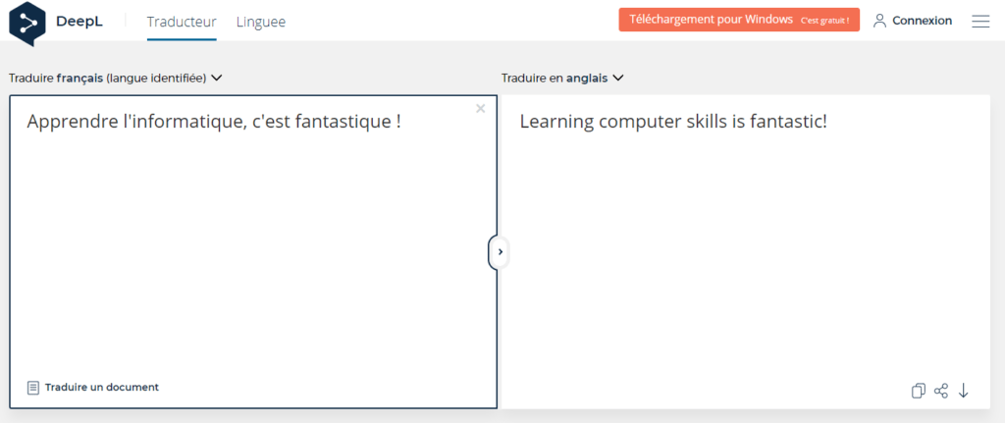Screen dimensions: 1005x423
Task: Copy the English translation to clipboard
Action: pyautogui.click(x=919, y=391)
